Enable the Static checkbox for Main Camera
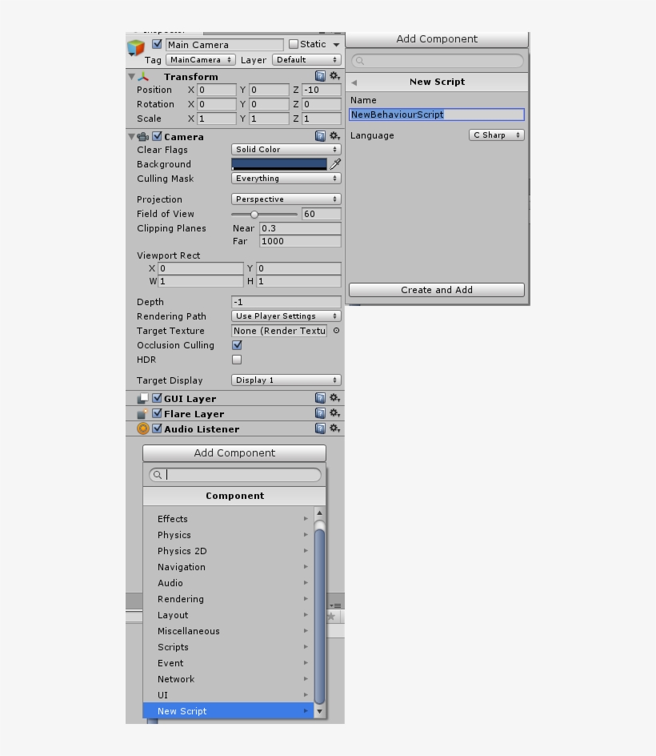 [x=295, y=45]
